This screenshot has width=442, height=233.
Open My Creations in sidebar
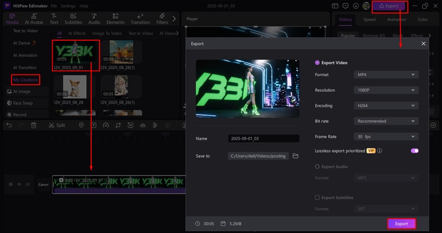point(25,80)
